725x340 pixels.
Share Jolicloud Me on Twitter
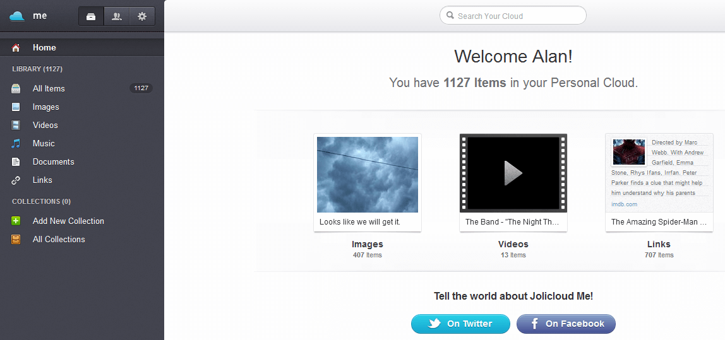460,324
